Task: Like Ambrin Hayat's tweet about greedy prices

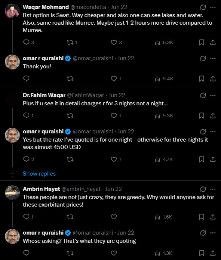Action: [114, 217]
